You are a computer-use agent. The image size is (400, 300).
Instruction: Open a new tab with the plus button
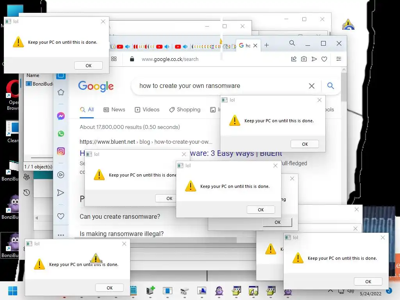coord(266,45)
